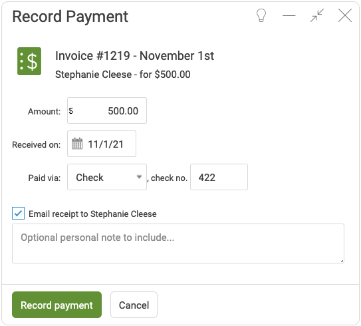The width and height of the screenshot is (361, 326).
Task: Click the dollar sign in Amount field
Action: pyautogui.click(x=71, y=111)
